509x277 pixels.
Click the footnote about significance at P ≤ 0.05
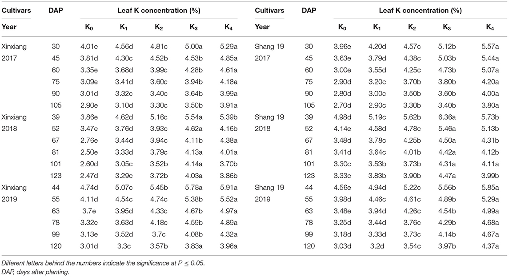(x=103, y=263)
